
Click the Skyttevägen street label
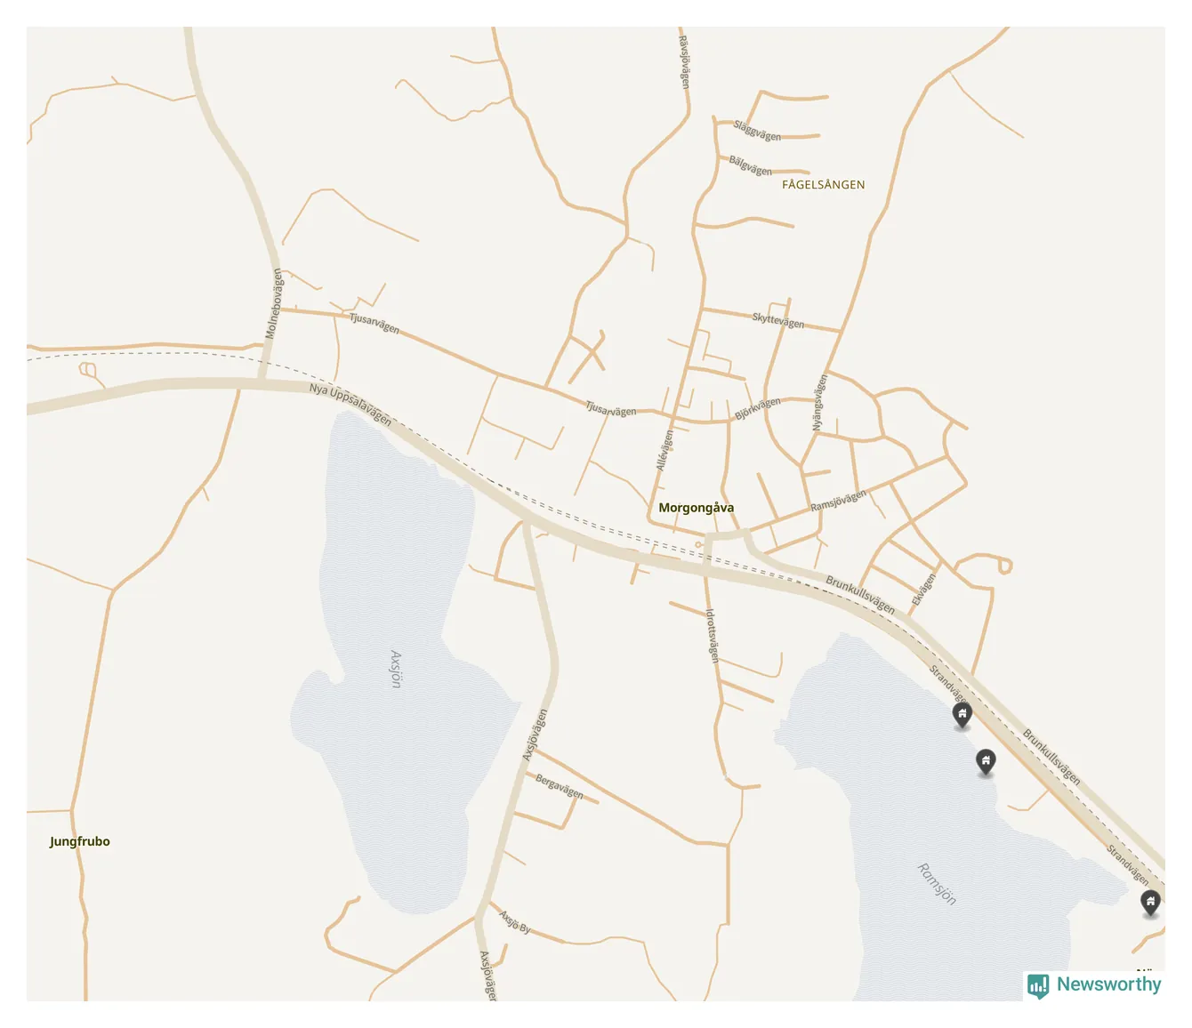[x=778, y=321]
